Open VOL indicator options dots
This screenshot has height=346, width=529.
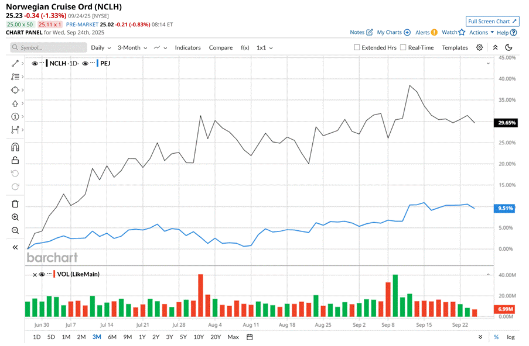tap(49, 274)
